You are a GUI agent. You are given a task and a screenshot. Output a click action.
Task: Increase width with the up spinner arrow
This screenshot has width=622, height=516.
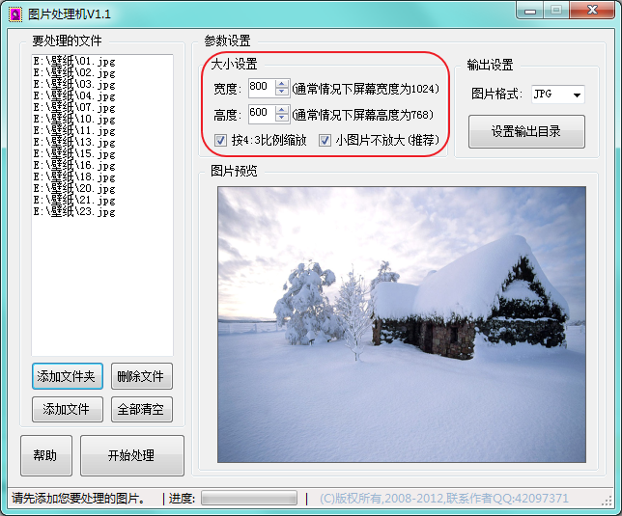[x=282, y=84]
